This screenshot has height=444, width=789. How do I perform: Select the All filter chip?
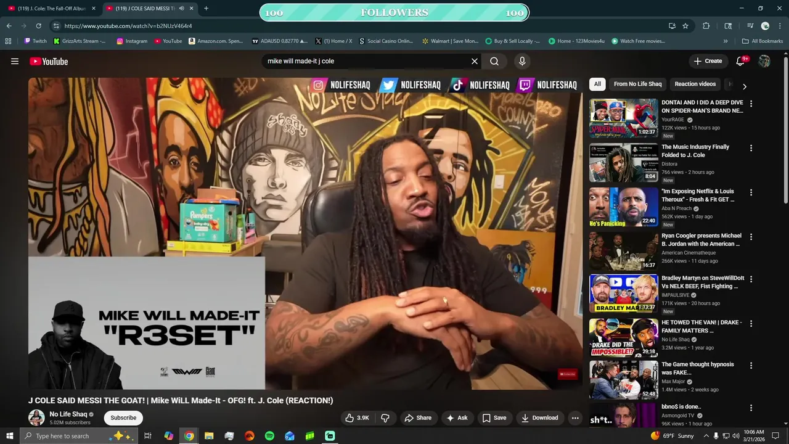597,84
